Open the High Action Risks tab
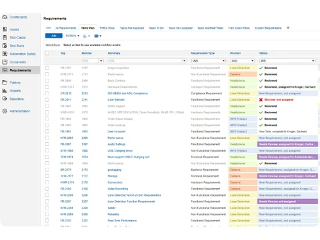 click(239, 28)
